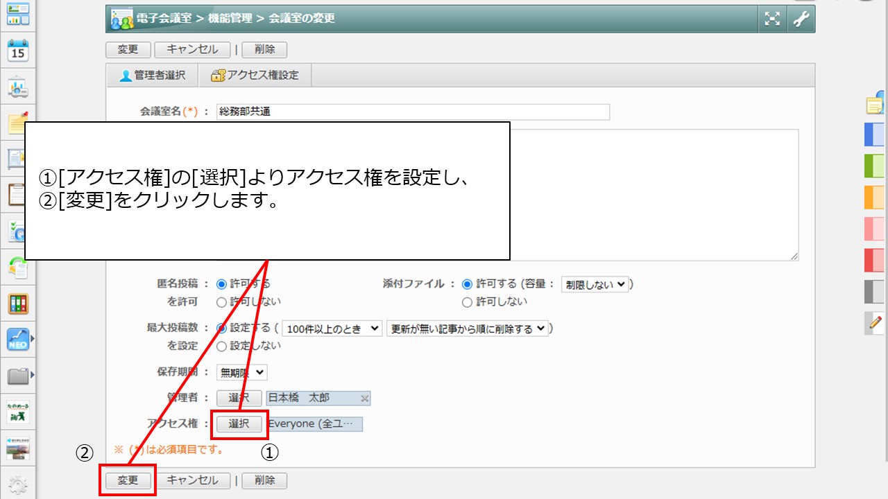Click the gray folder icon in sidebar

pyautogui.click(x=17, y=376)
